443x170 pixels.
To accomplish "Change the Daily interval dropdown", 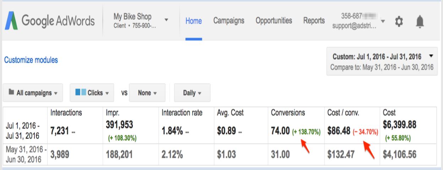I will point(192,93).
